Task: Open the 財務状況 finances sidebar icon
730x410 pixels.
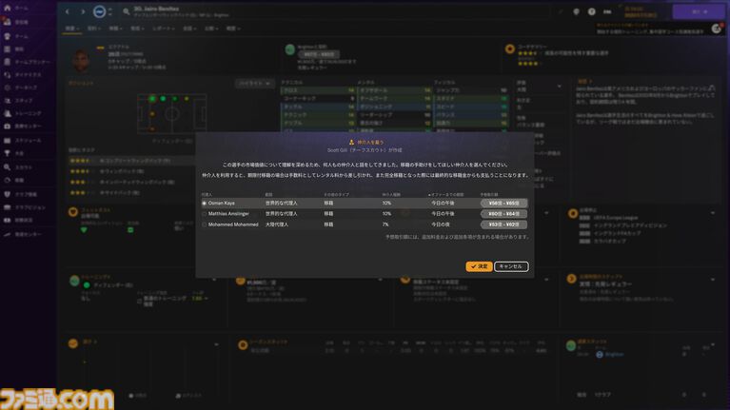Action: 7,220
